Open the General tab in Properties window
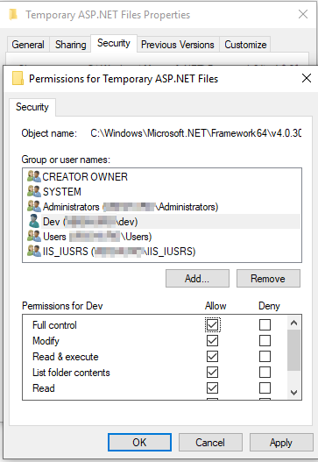 pos(28,45)
